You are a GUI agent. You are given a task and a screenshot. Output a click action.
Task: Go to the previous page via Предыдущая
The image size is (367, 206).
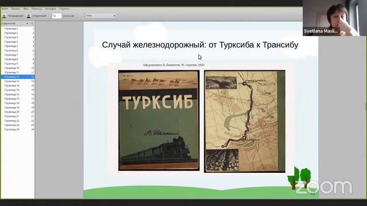coord(13,16)
